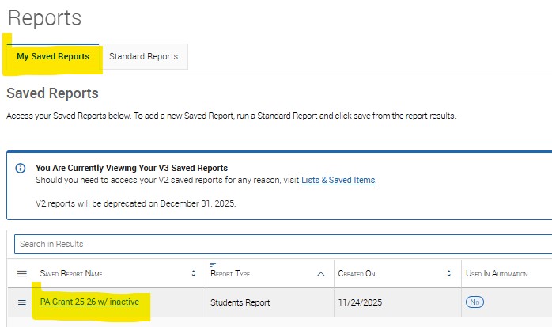This screenshot has width=552, height=327.
Task: Open the table header hamburger menu icon
Action: 22,273
